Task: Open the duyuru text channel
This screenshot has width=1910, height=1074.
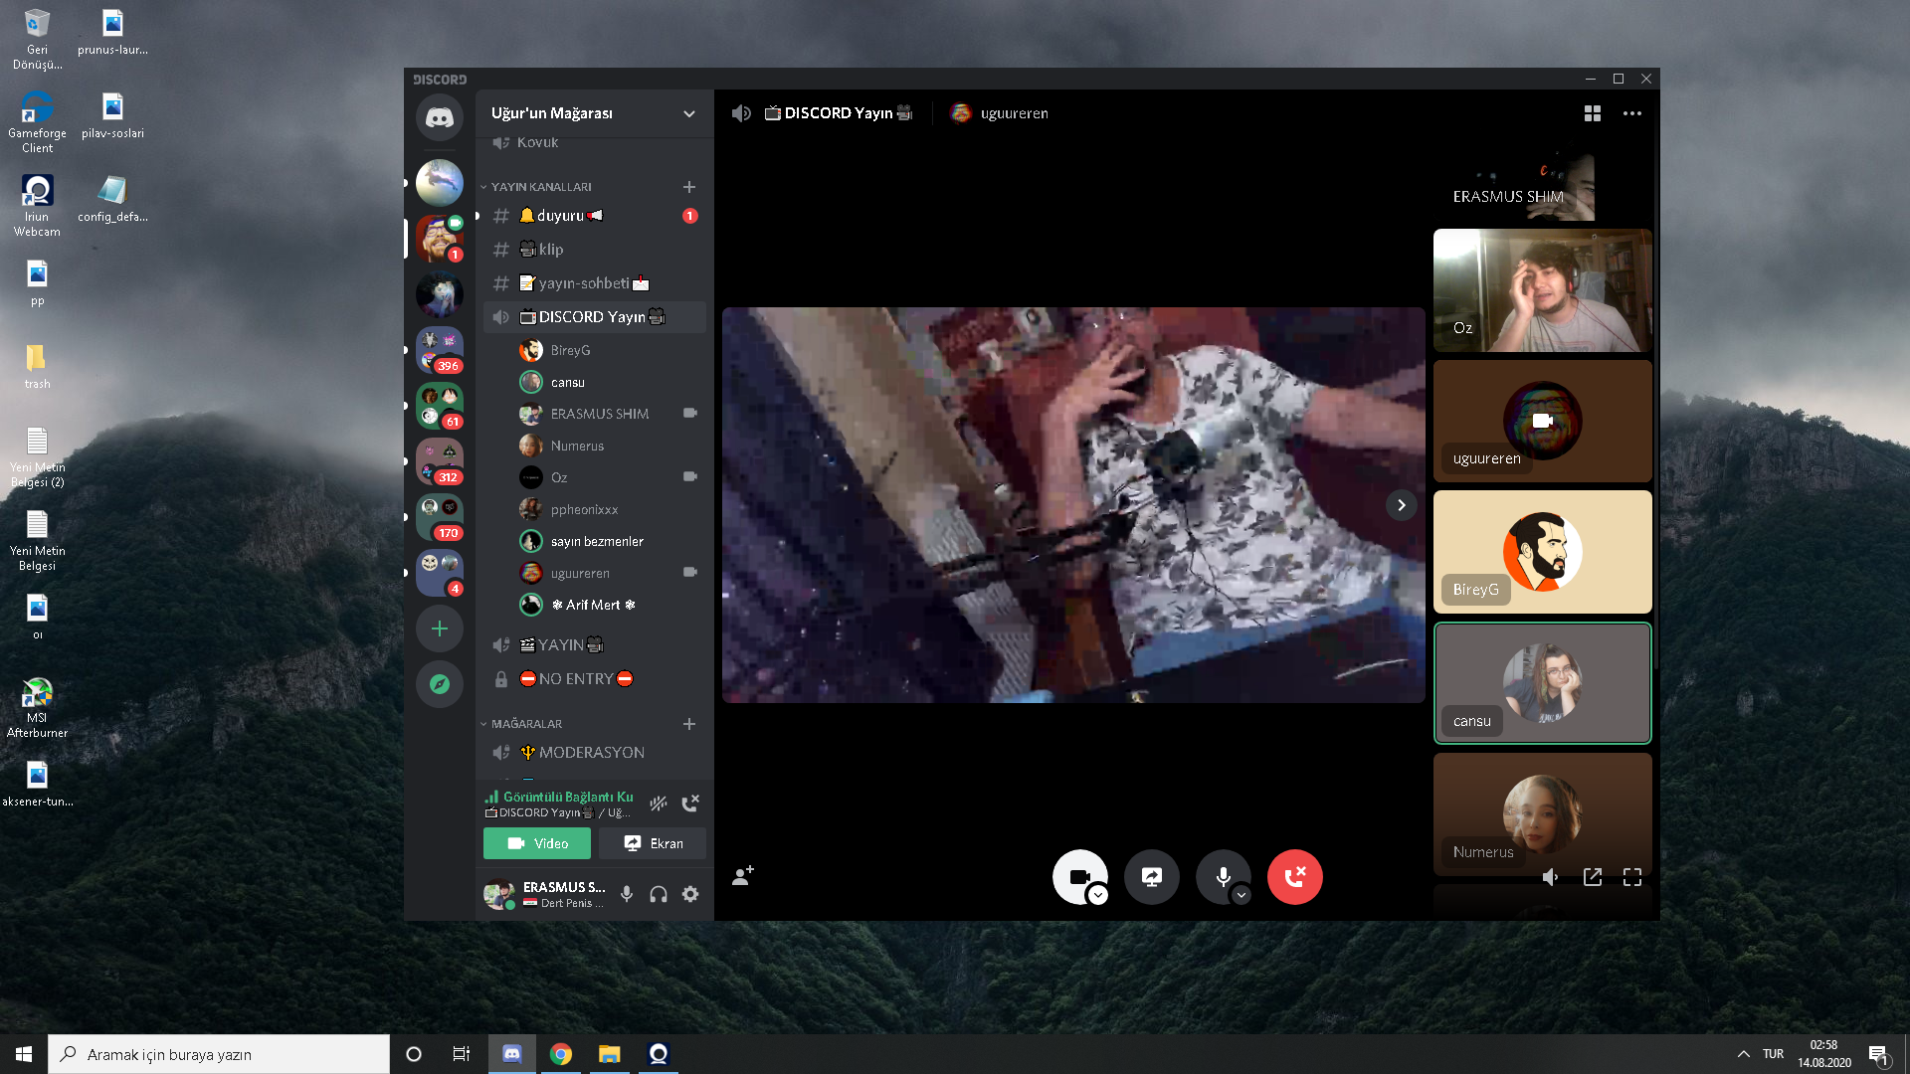Action: coord(595,216)
